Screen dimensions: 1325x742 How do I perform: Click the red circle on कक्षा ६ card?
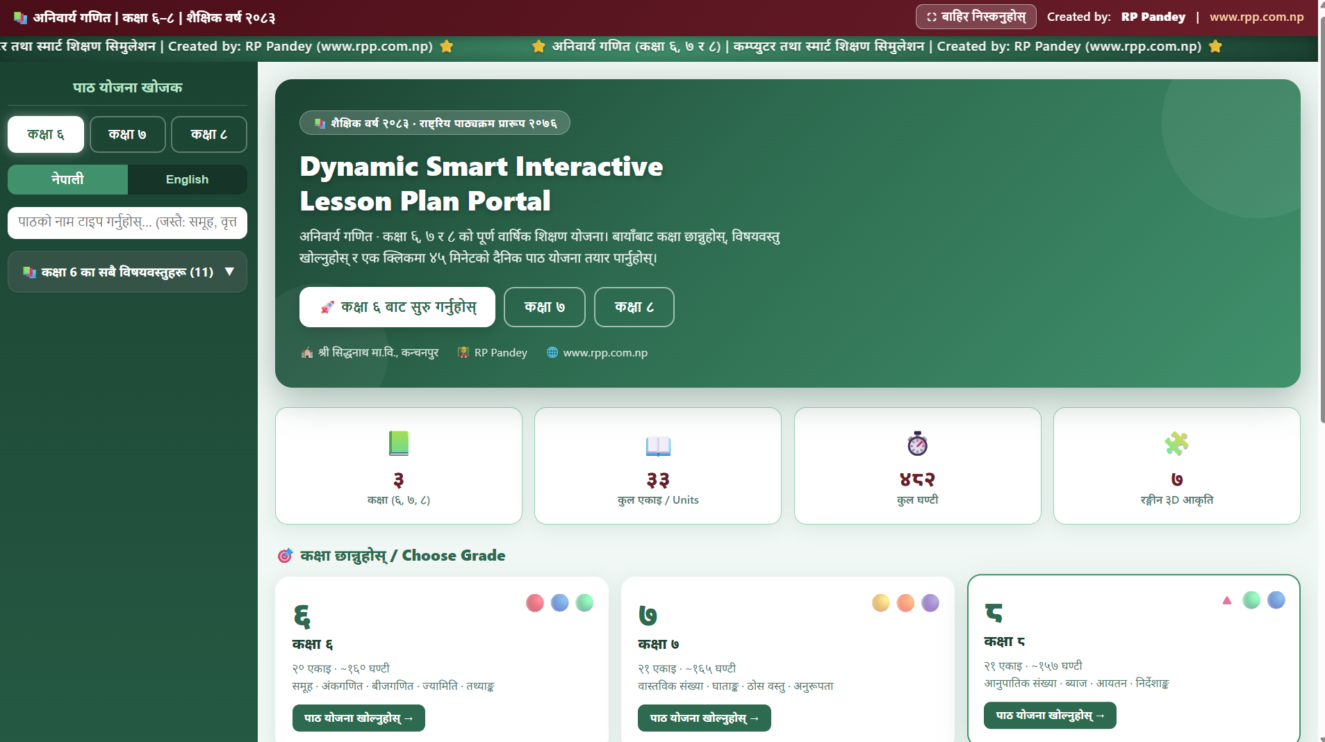(535, 603)
